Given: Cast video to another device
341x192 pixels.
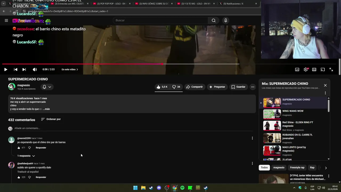Looking at the screenshot, I should (323, 69).
